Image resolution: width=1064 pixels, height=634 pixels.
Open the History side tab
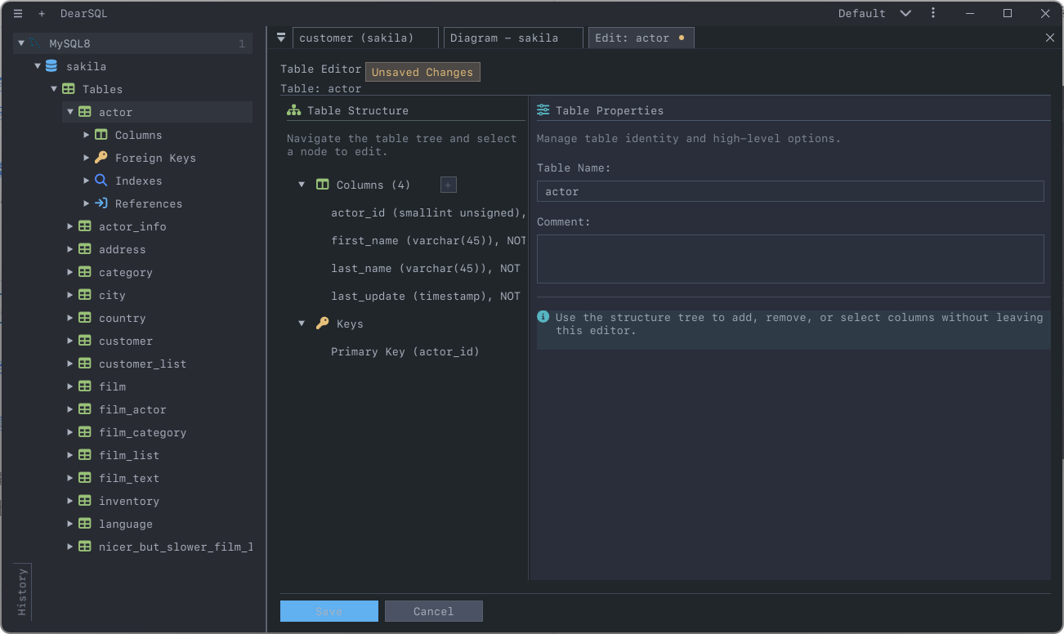pyautogui.click(x=22, y=592)
